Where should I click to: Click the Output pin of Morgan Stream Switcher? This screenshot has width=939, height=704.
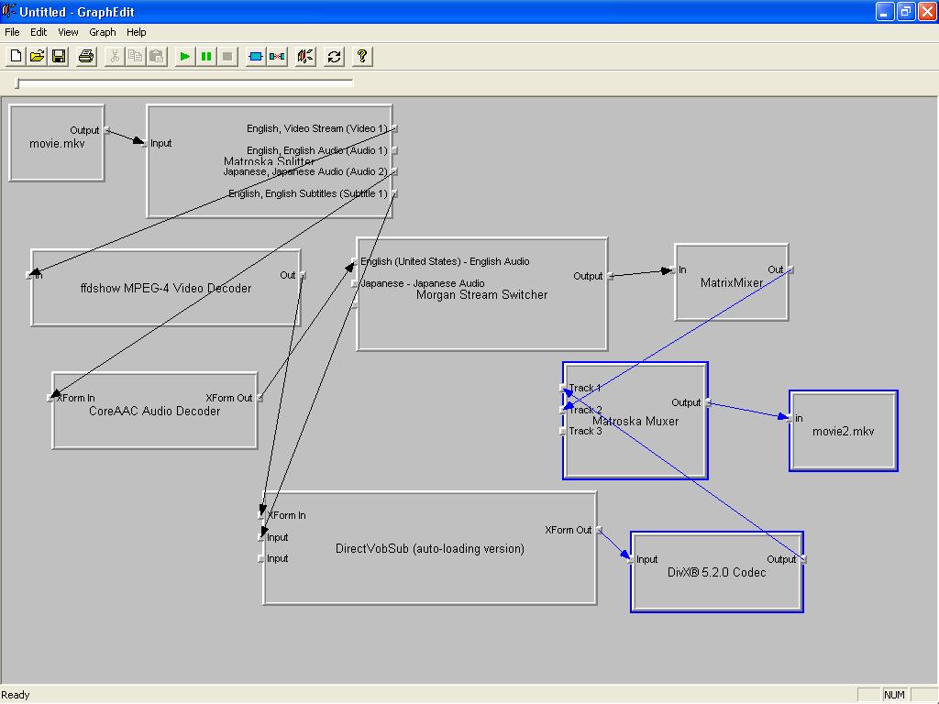(x=610, y=276)
